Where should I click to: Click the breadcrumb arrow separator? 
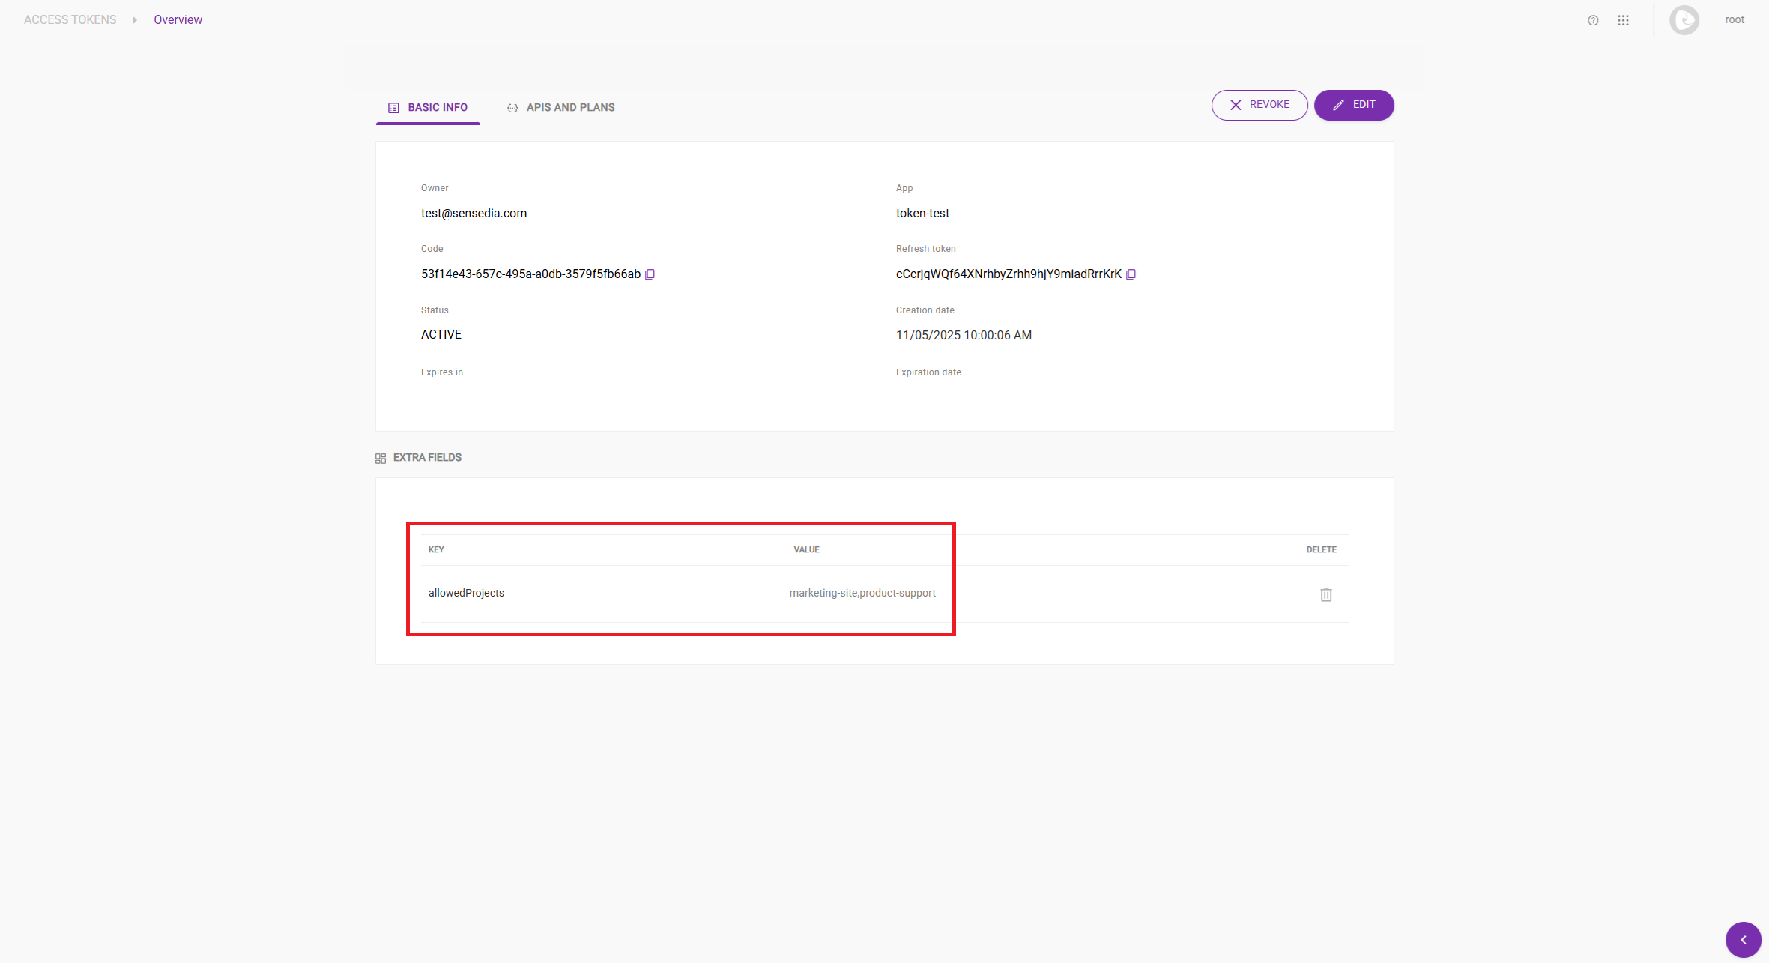coord(135,20)
